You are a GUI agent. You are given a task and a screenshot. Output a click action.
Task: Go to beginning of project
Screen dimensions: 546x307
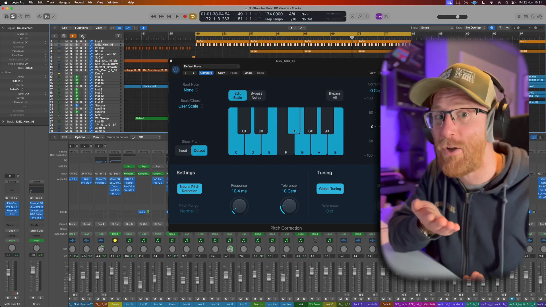[169, 16]
